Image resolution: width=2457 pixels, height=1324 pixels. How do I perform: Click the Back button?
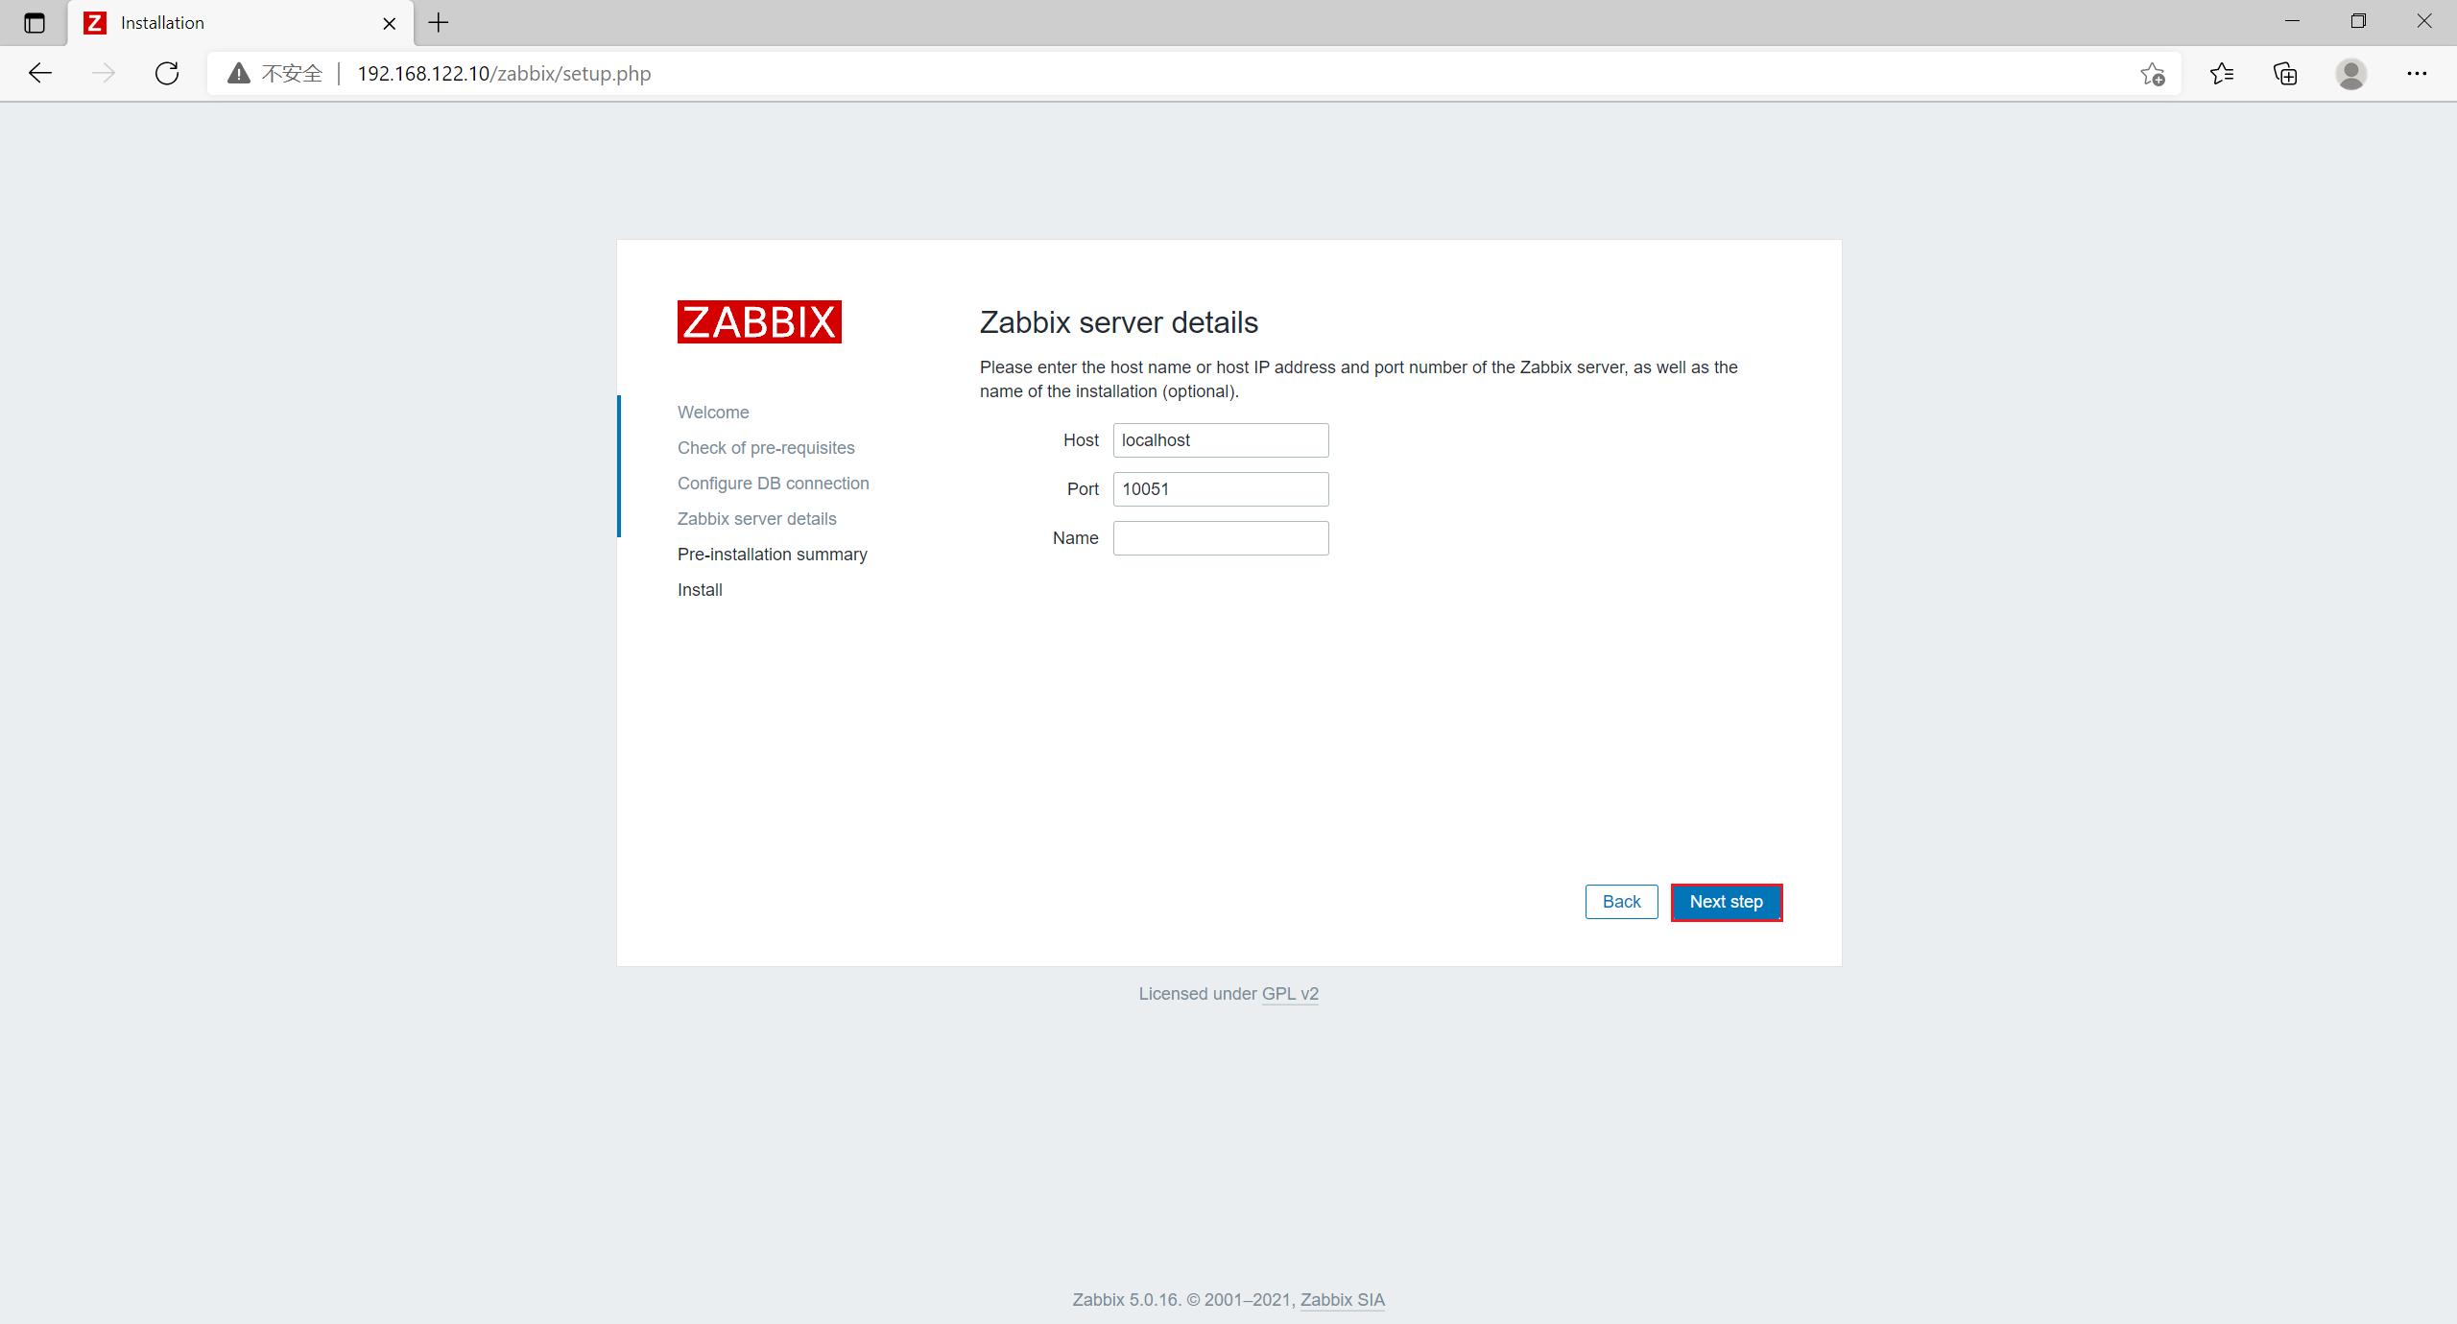click(x=1621, y=902)
